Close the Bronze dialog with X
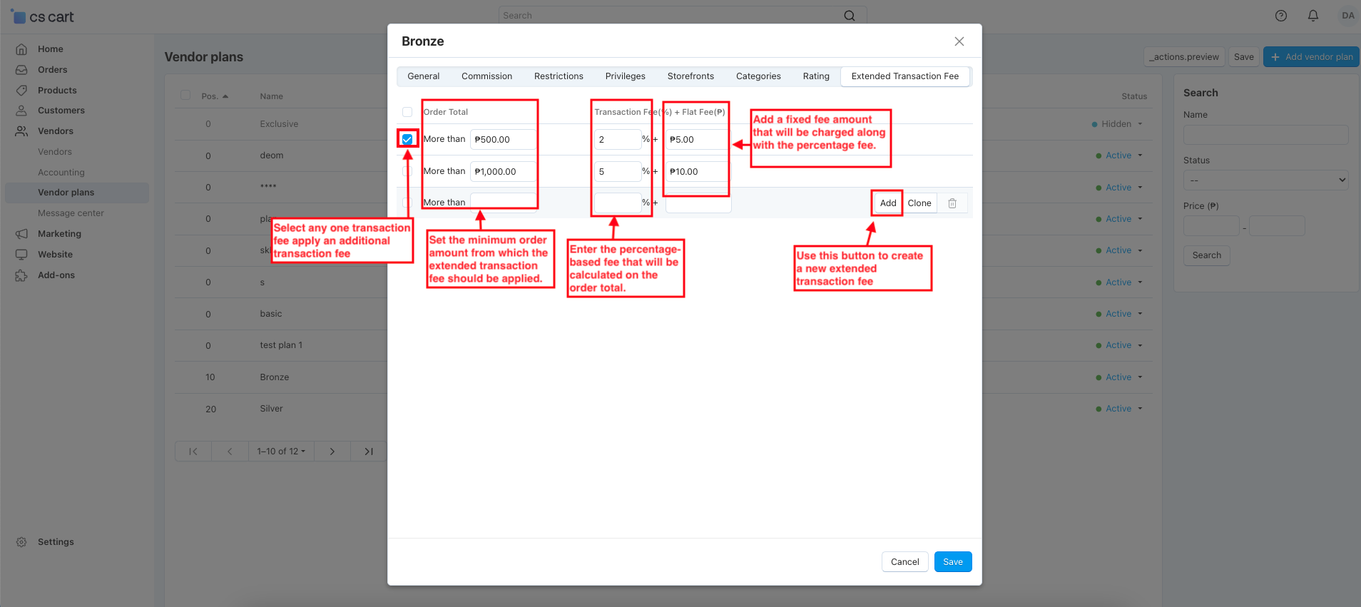Viewport: 1361px width, 607px height. point(959,41)
